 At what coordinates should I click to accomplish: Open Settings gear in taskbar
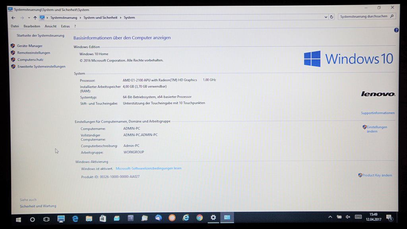(x=213, y=217)
